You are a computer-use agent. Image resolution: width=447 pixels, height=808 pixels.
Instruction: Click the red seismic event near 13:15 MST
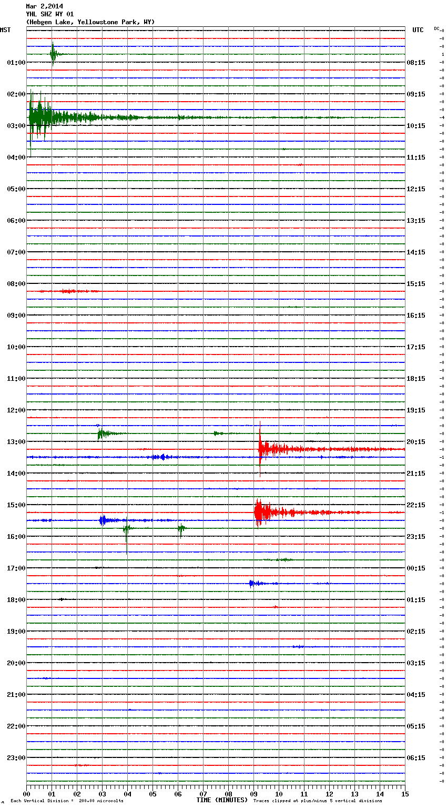[x=268, y=449]
